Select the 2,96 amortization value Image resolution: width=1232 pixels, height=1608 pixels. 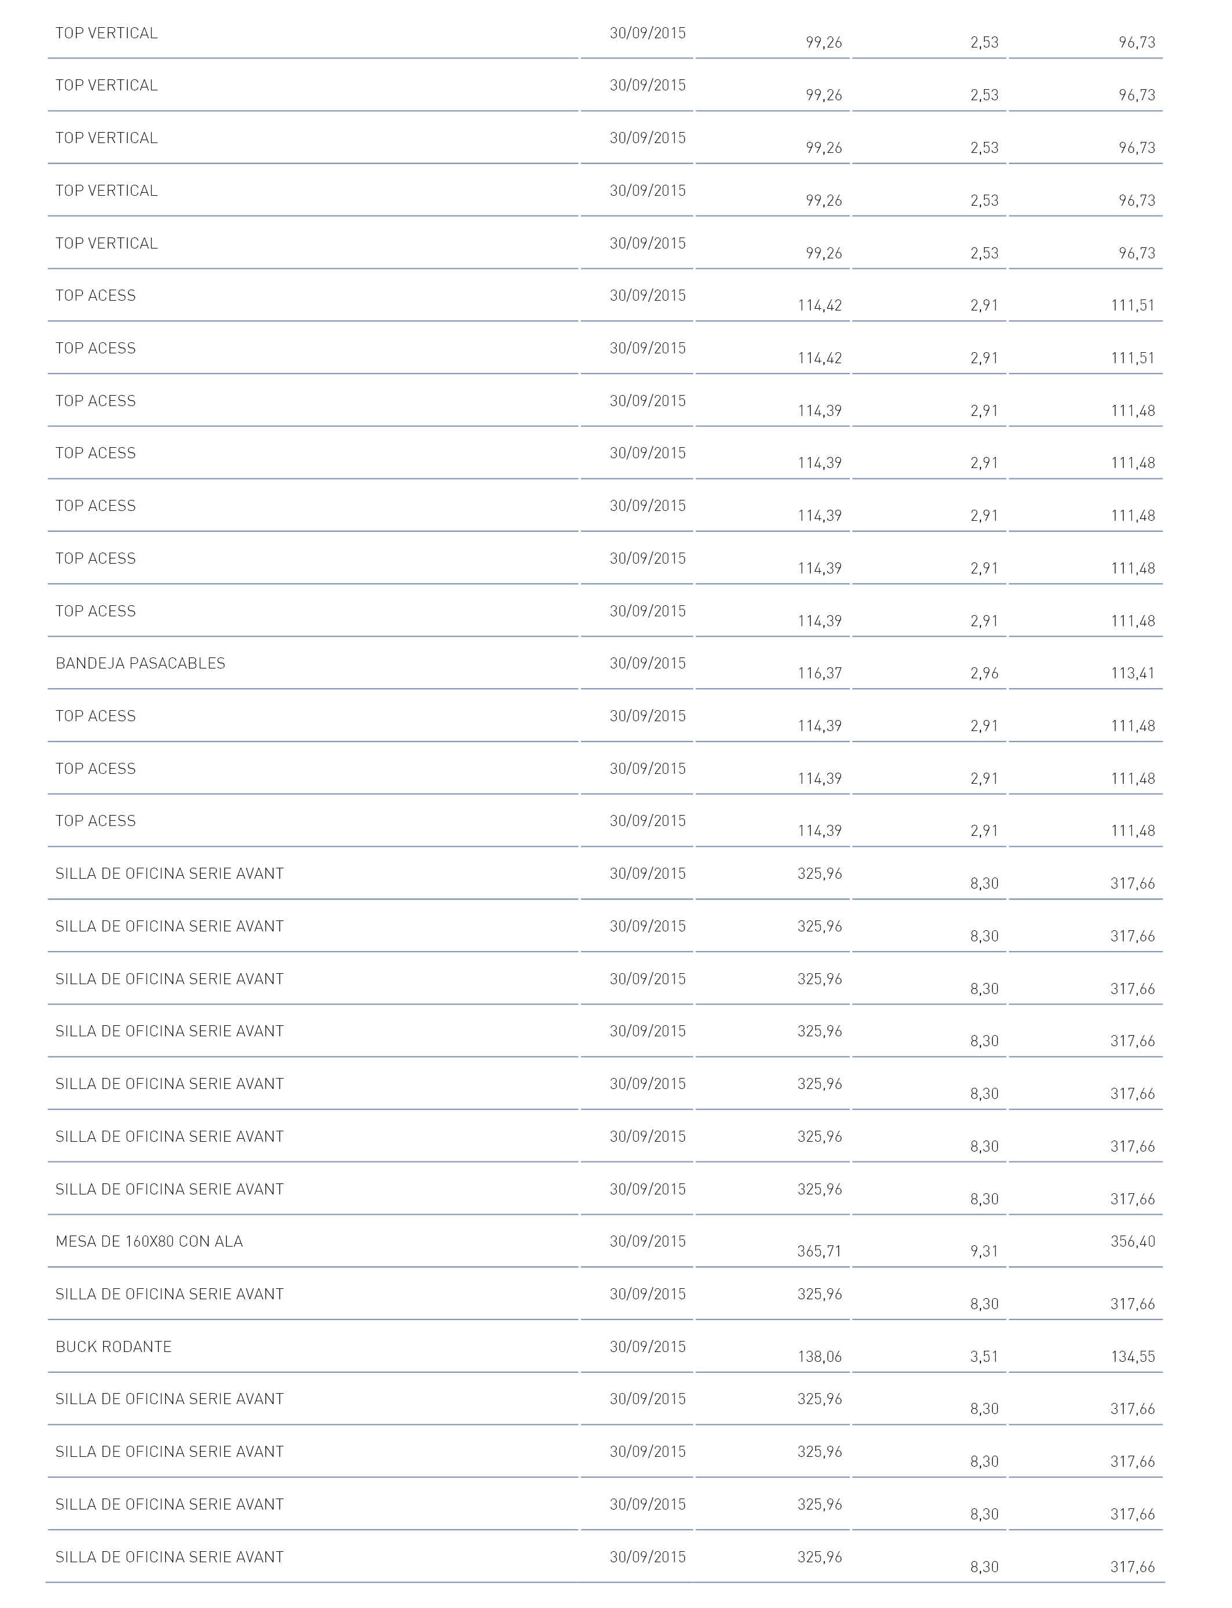[x=984, y=673]
